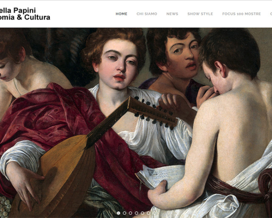Select the fifth slideshow pagination dot
The width and height of the screenshot is (272, 218).
(x=142, y=213)
